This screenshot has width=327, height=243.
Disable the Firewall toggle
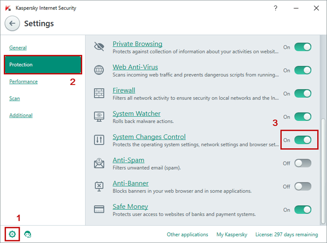[303, 93]
